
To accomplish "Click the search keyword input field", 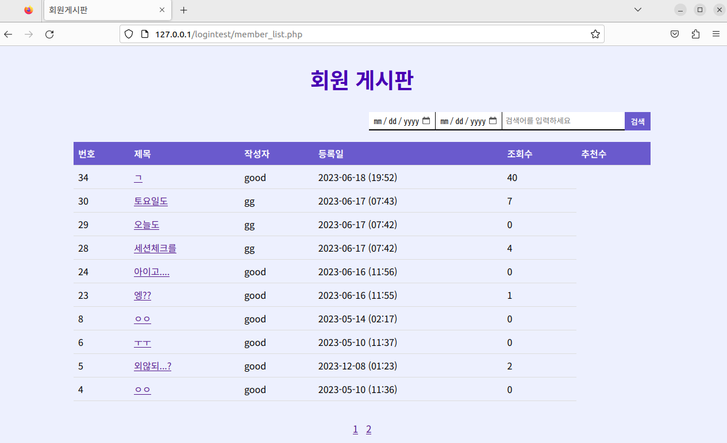I will click(563, 121).
